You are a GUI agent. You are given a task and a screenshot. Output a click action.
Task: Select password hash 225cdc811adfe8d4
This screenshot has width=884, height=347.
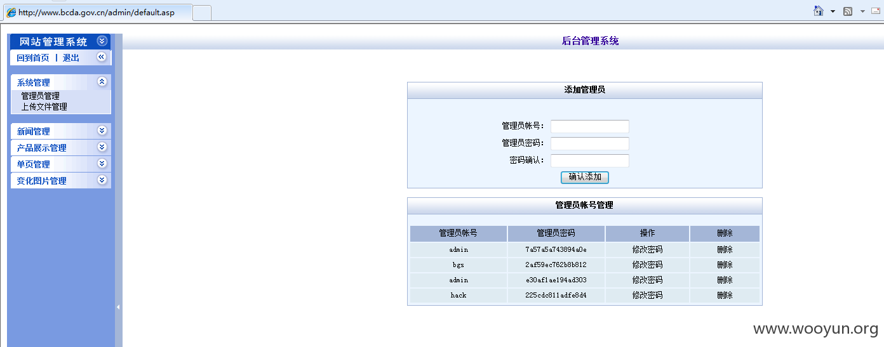pos(556,295)
